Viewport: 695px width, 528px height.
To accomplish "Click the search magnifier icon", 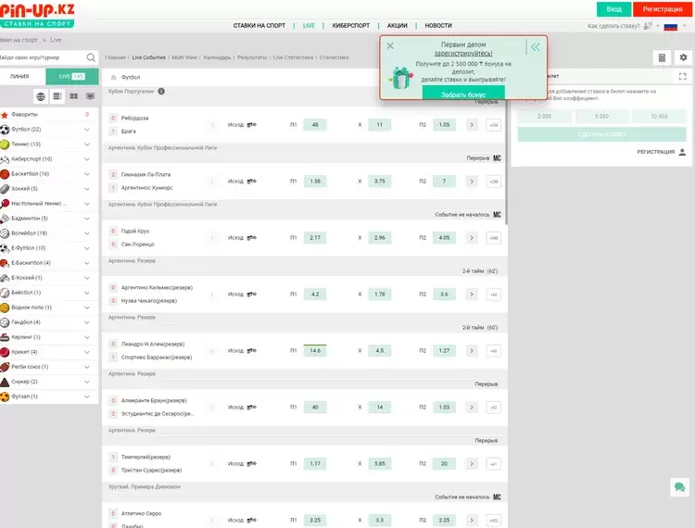I will click(x=91, y=57).
